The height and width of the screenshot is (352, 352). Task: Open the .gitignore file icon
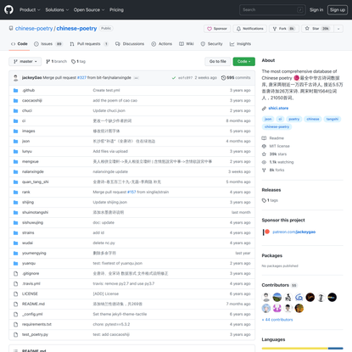point(16,274)
